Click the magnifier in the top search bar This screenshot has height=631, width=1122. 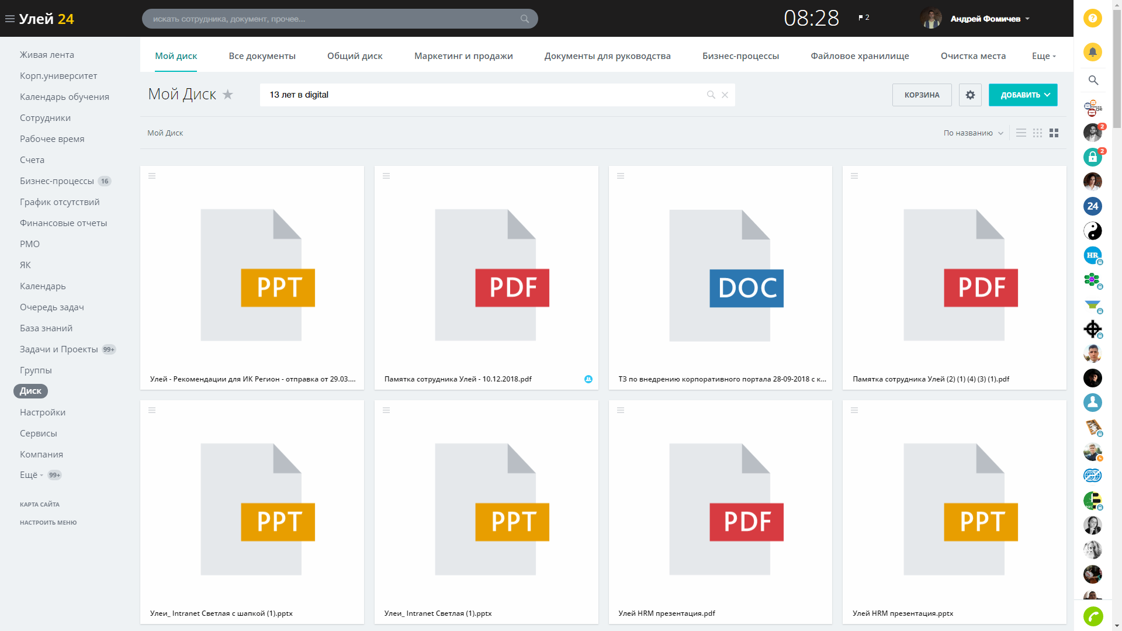[x=525, y=19]
